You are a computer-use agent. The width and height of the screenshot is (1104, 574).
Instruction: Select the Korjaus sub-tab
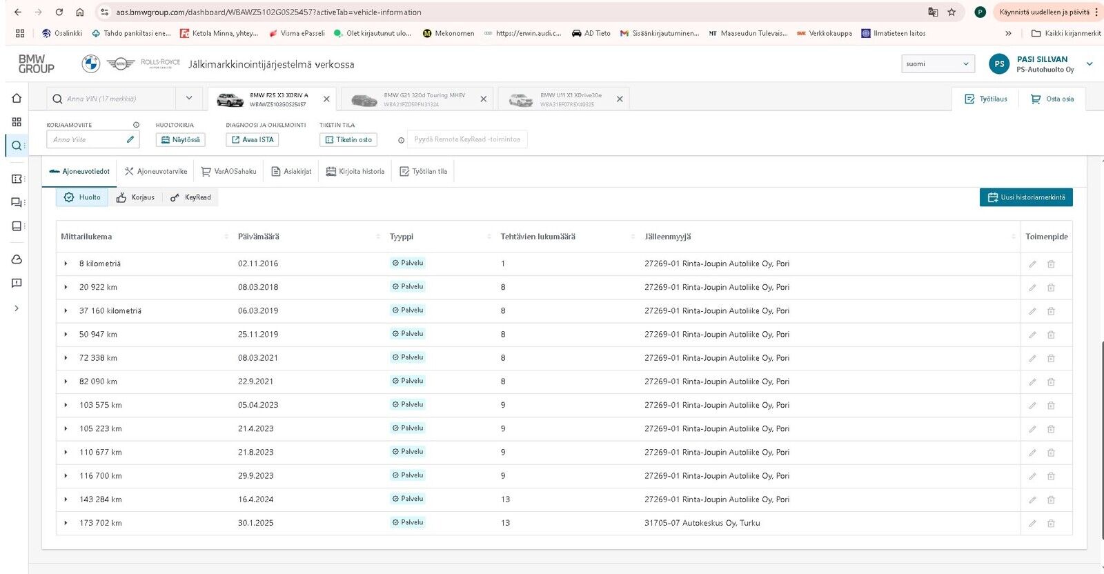point(135,197)
